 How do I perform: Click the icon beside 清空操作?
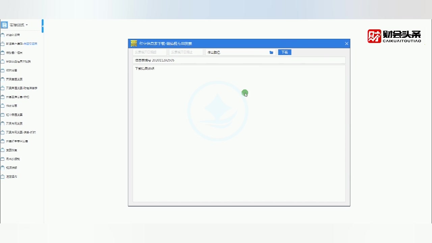[x=3, y=177]
